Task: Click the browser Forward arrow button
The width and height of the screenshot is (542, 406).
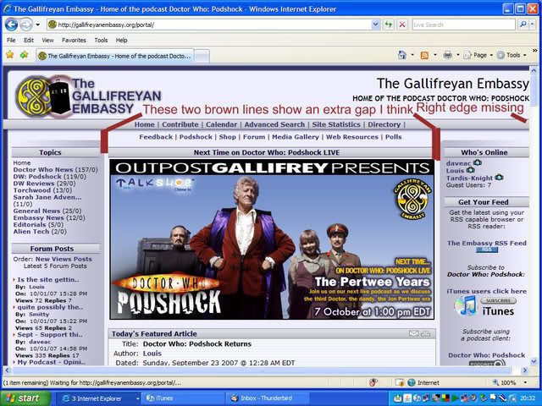Action: [x=25, y=25]
